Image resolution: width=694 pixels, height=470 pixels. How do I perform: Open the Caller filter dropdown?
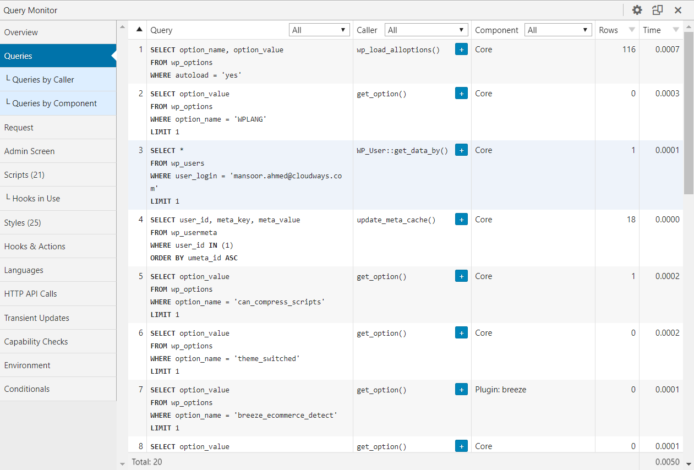[x=426, y=30]
